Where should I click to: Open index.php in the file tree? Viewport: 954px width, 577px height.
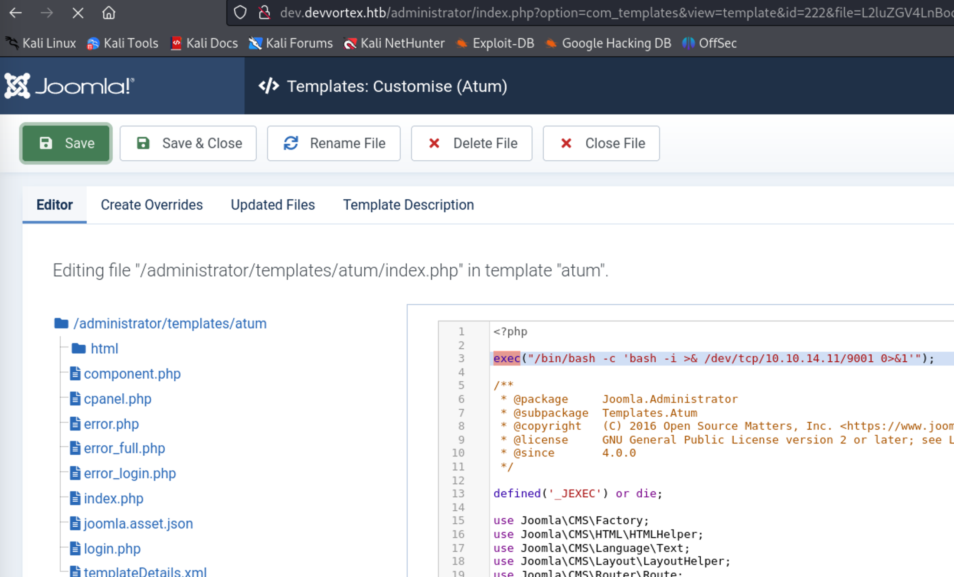click(x=114, y=499)
